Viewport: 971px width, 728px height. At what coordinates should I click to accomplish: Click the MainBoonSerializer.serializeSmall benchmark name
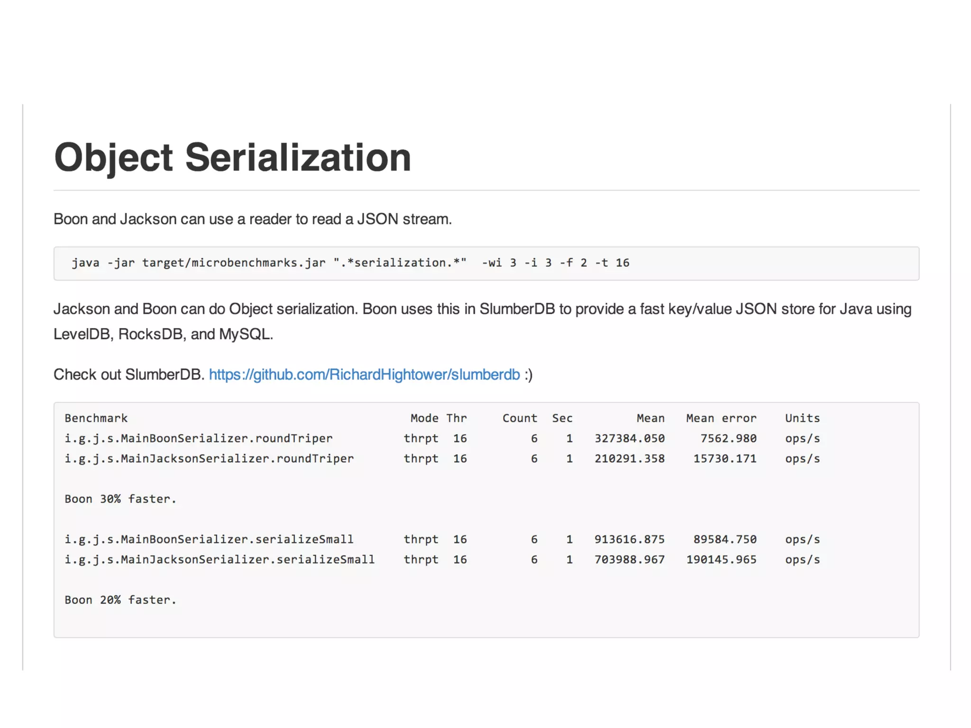[x=209, y=539]
